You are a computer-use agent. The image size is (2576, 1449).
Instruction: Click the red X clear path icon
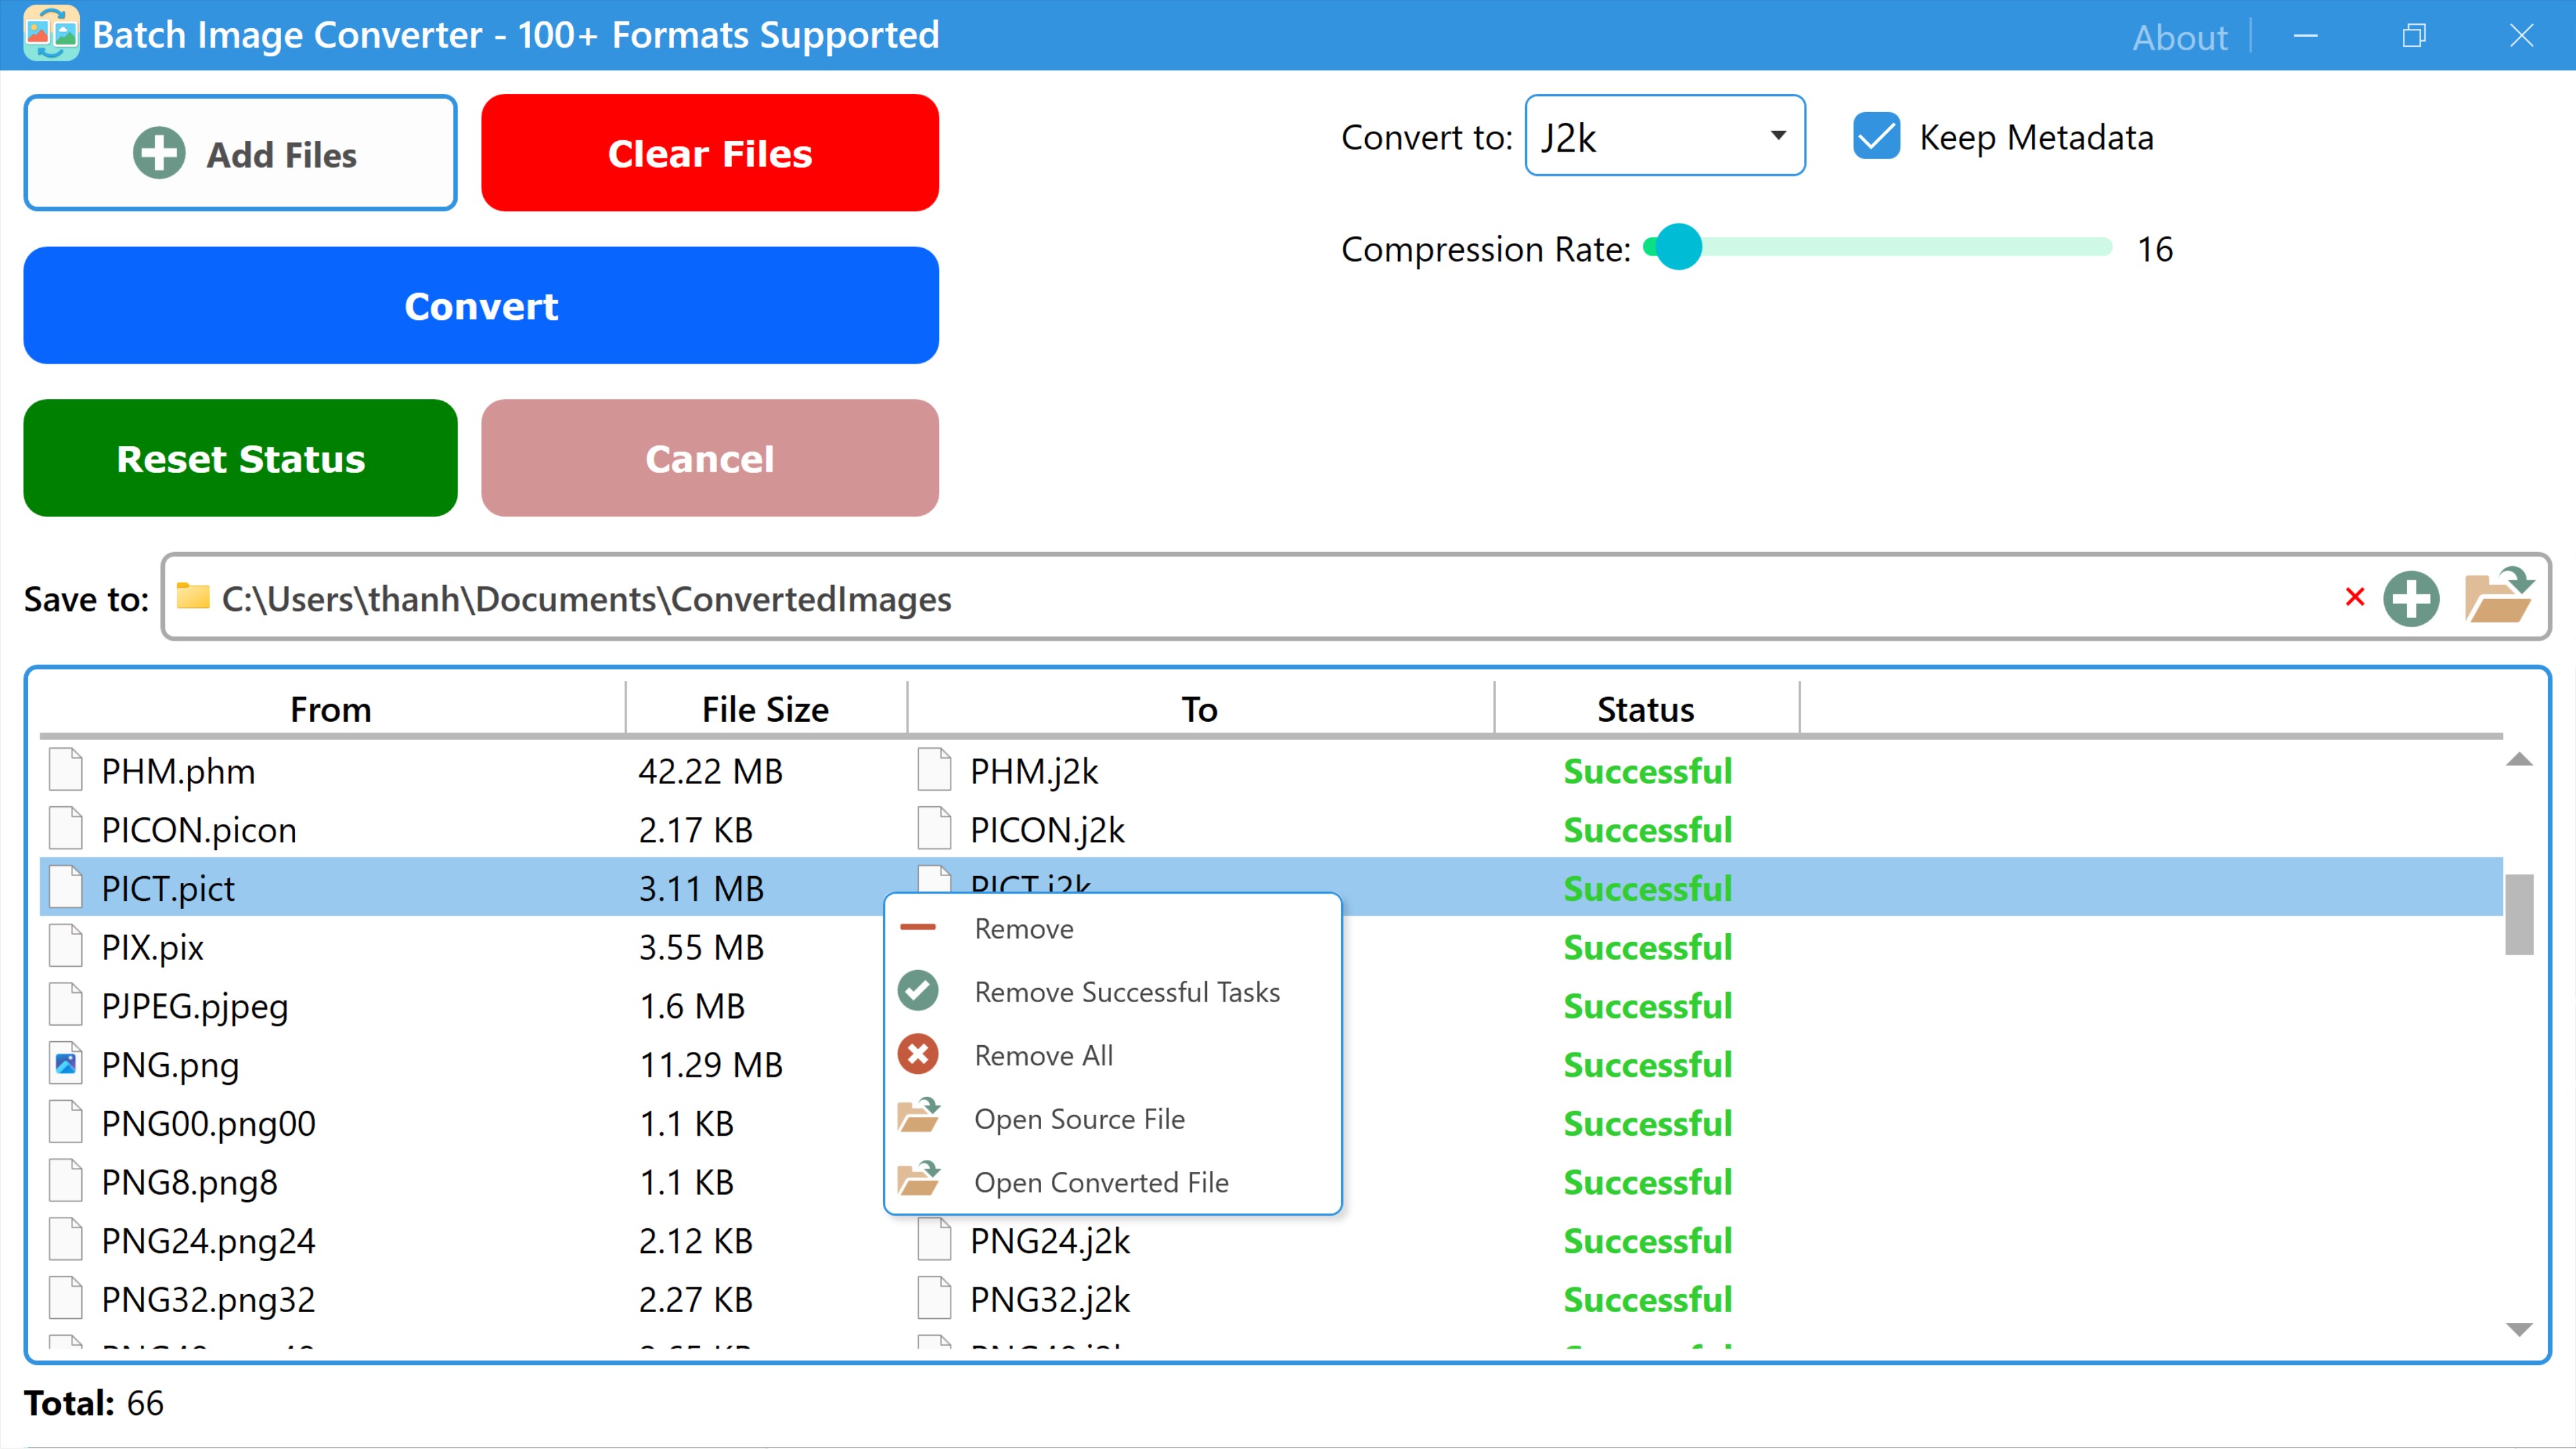pyautogui.click(x=2355, y=597)
